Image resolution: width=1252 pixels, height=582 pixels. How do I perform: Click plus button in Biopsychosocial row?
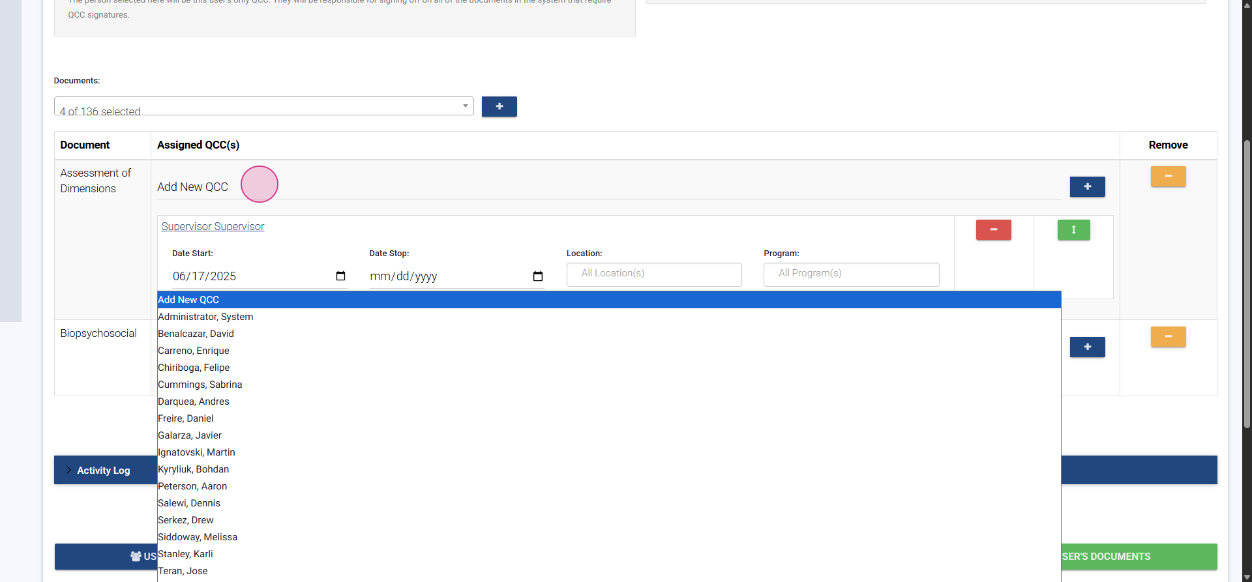click(x=1087, y=347)
